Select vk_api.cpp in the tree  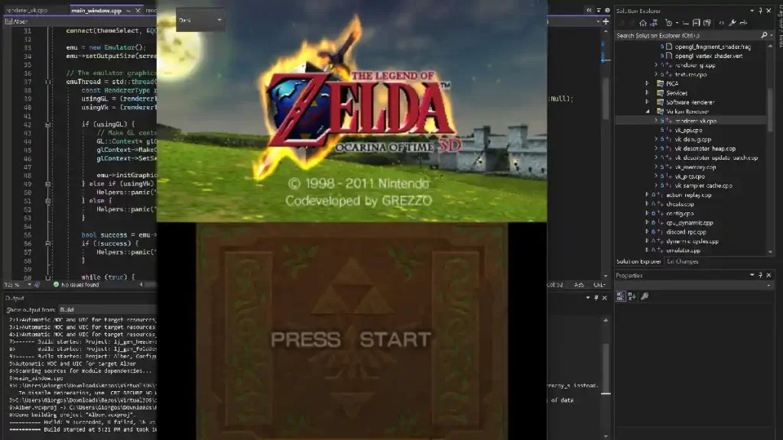(x=688, y=130)
